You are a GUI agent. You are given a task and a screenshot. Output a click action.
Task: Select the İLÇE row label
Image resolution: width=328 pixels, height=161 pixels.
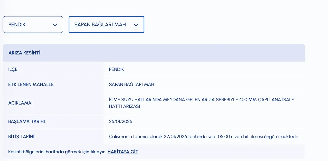tap(13, 69)
